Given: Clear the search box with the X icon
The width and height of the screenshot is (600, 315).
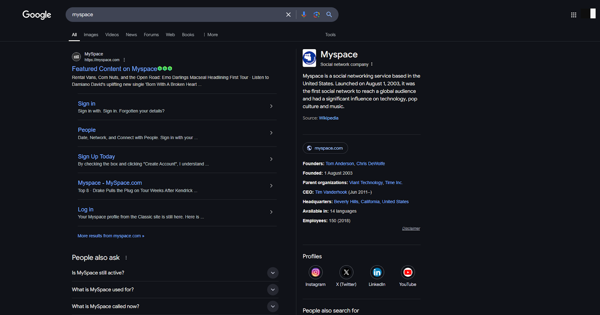Looking at the screenshot, I should click(x=288, y=15).
